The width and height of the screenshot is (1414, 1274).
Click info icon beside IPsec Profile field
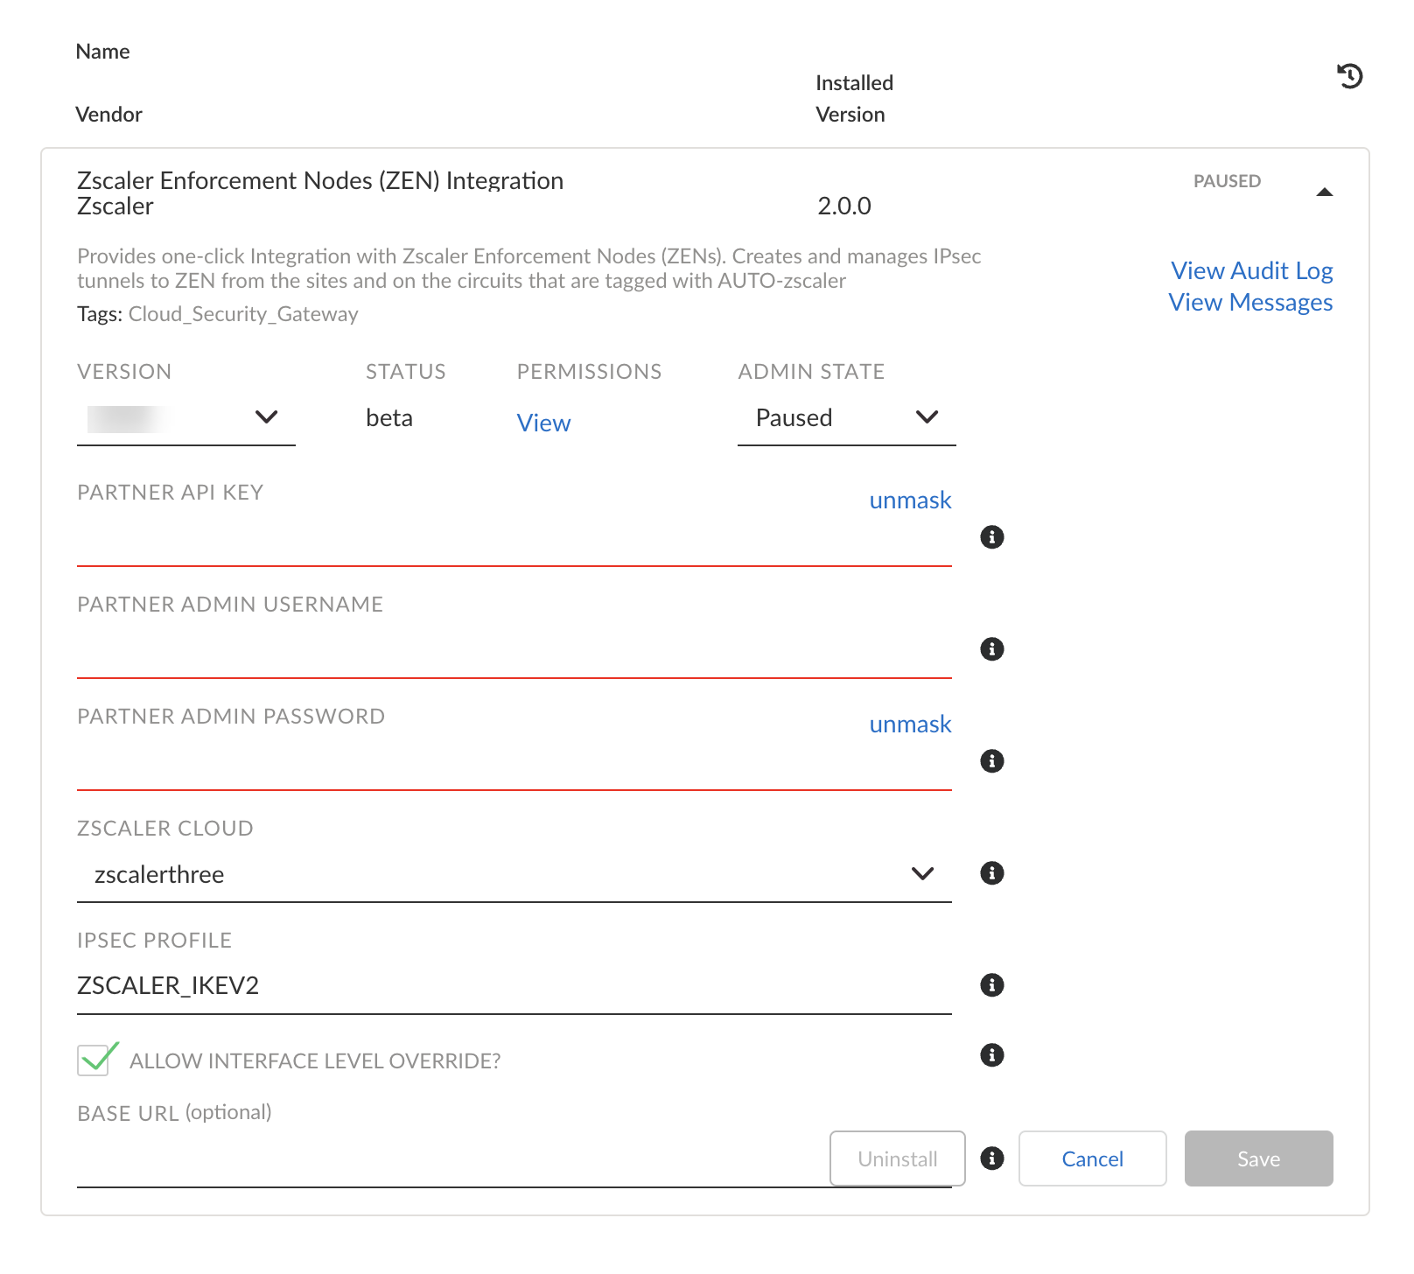coord(991,985)
